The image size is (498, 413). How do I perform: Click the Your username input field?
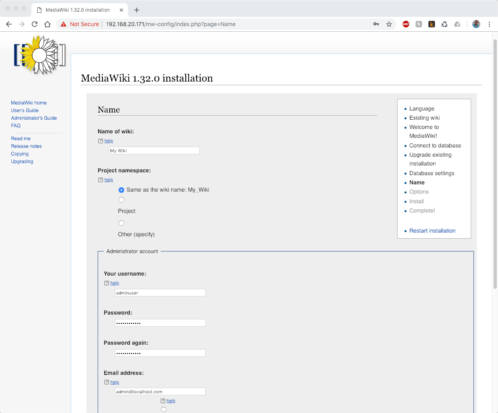[160, 293]
